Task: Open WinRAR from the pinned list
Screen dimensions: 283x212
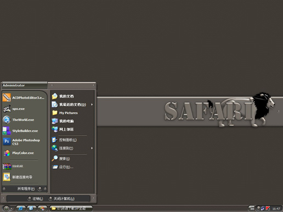Action: pos(24,166)
